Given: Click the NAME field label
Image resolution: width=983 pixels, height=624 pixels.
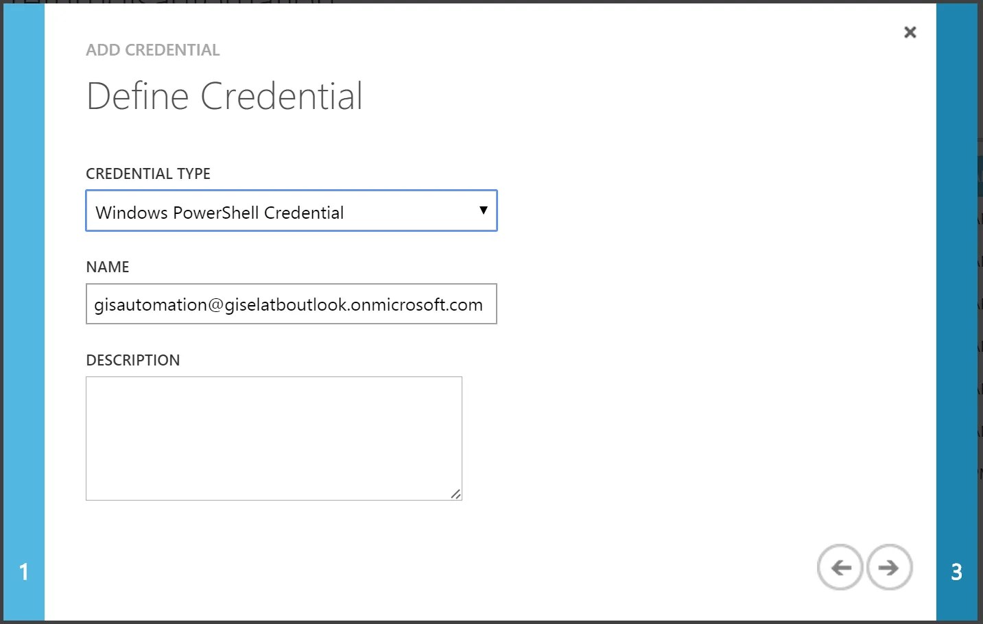Looking at the screenshot, I should (108, 267).
